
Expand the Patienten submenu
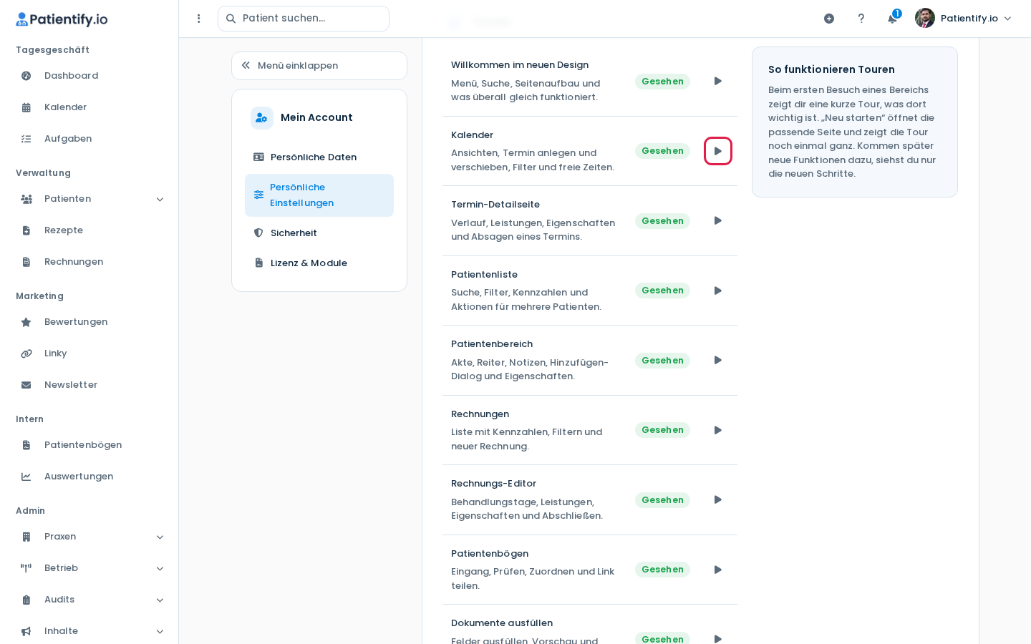[160, 200]
